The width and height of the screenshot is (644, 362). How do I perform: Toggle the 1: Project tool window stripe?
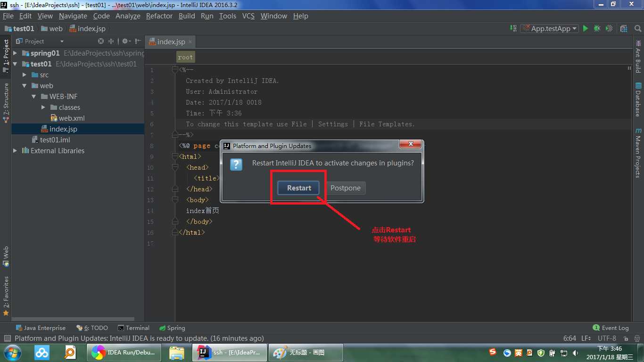pyautogui.click(x=6, y=55)
